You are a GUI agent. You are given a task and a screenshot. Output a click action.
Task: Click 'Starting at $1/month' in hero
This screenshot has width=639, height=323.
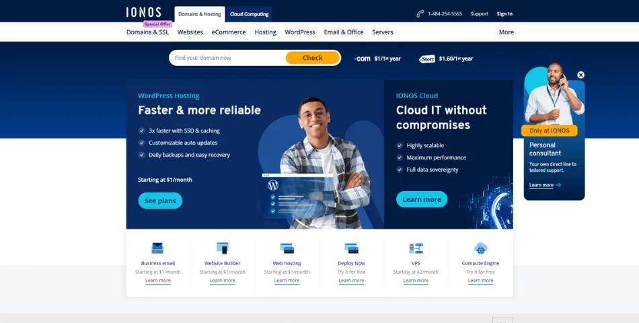(x=165, y=180)
